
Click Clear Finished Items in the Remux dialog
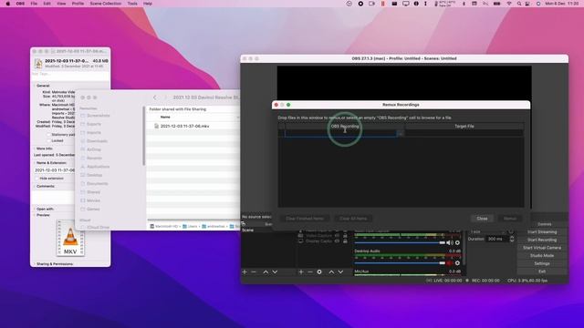[305, 219]
